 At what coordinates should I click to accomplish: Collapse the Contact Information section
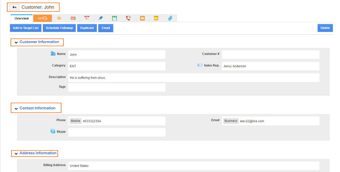click(16, 109)
